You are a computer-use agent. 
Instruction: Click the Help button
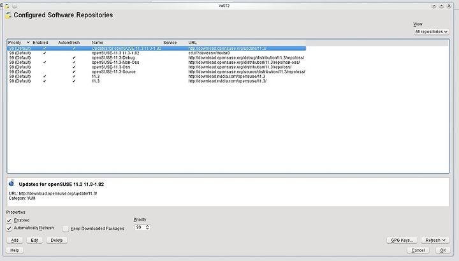15,250
